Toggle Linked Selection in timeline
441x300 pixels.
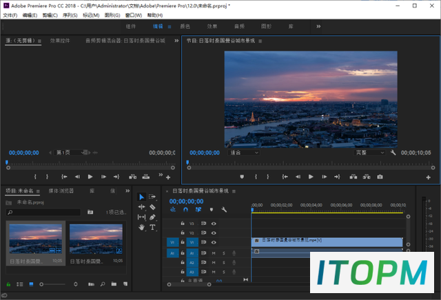(198, 210)
